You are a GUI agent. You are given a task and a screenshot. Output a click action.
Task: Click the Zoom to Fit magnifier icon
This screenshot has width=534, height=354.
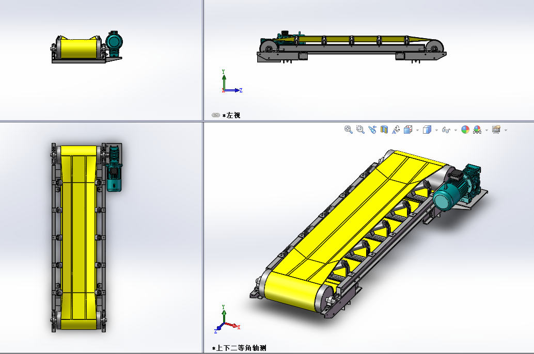tap(348, 130)
